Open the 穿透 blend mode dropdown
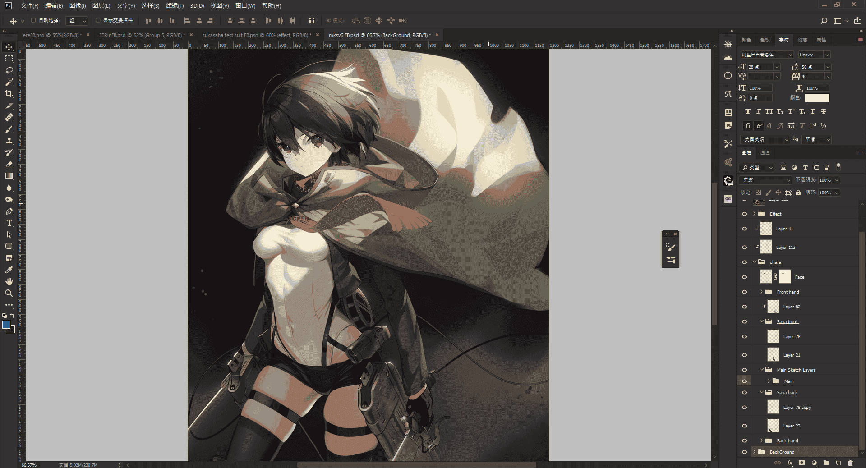Image resolution: width=866 pixels, height=468 pixels. [766, 180]
